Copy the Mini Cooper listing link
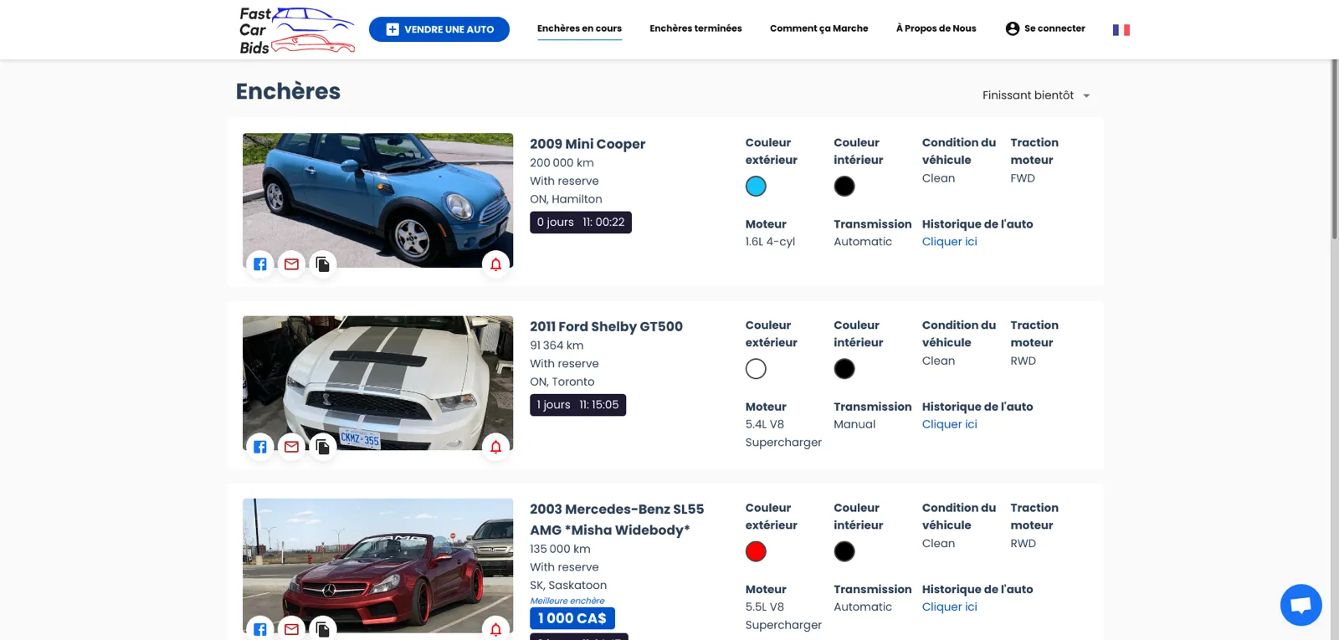 [x=322, y=264]
